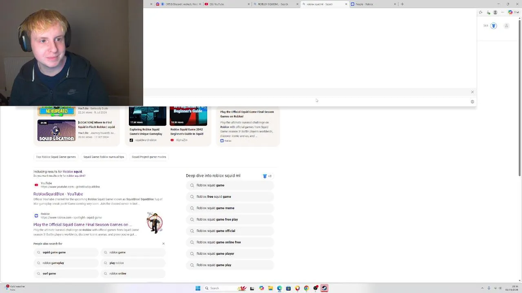Switch to the People - Roblox tab
Image resolution: width=522 pixels, height=293 pixels.
(x=373, y=4)
